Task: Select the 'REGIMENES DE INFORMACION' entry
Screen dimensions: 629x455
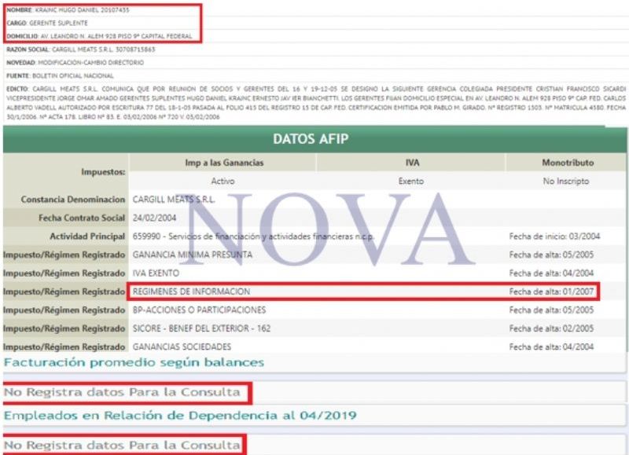Action: pos(191,292)
